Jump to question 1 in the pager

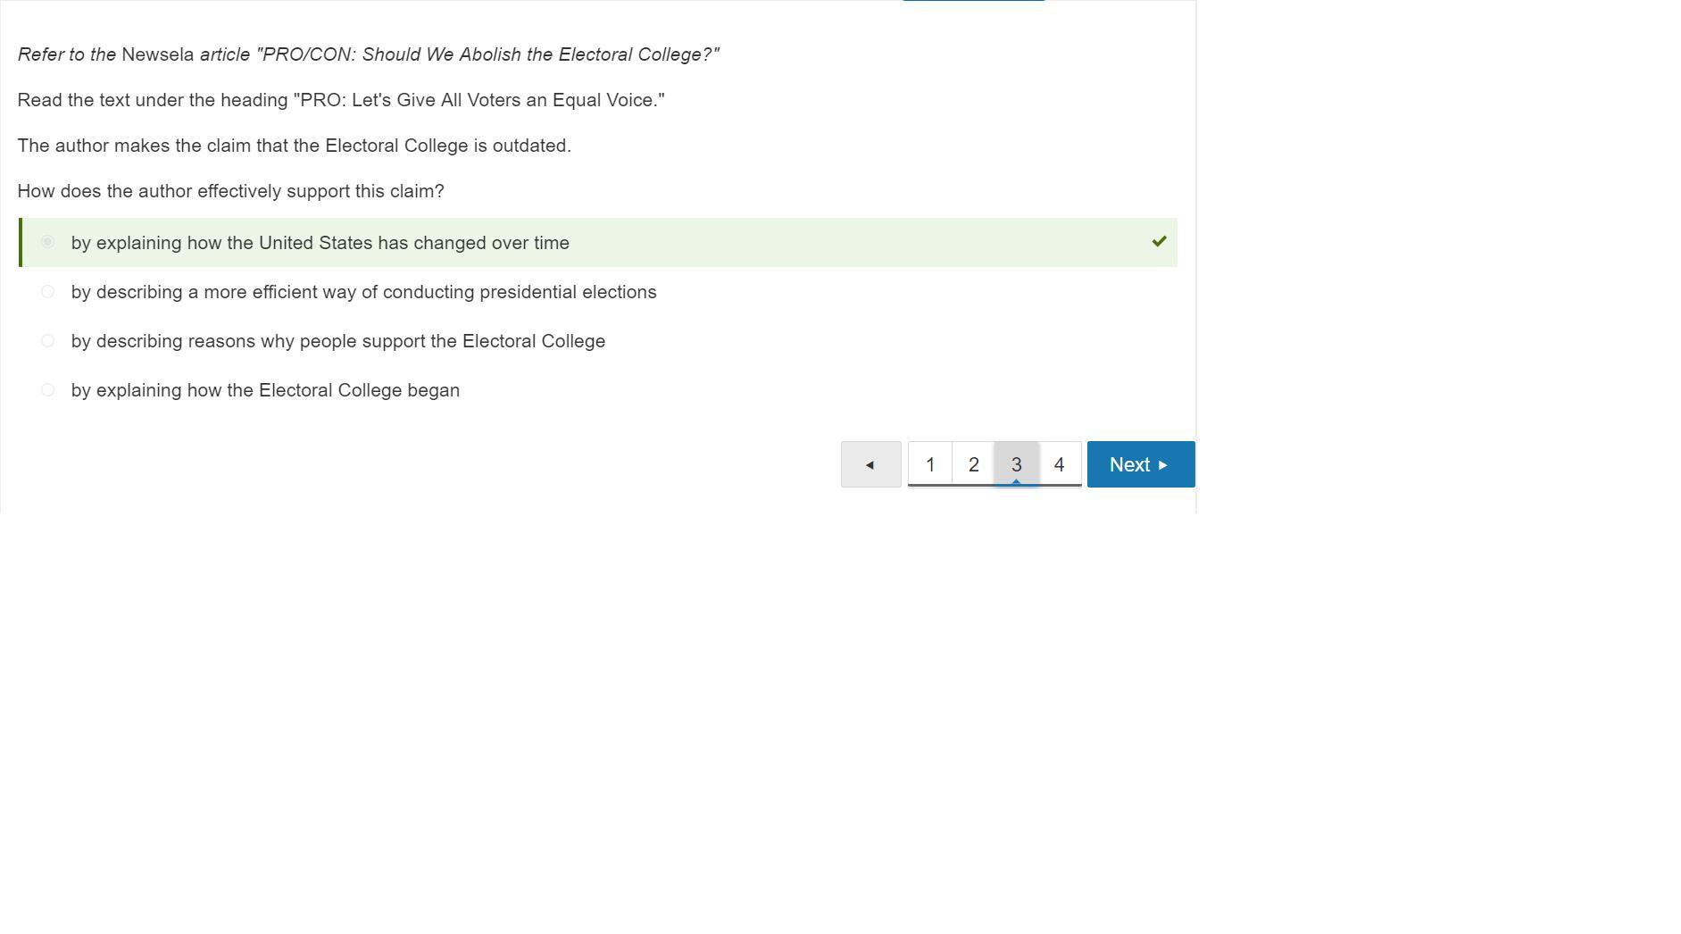(930, 464)
